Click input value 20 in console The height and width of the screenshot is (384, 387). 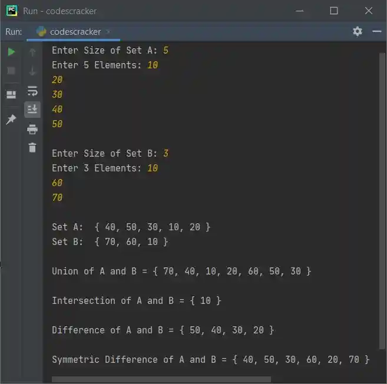click(57, 80)
